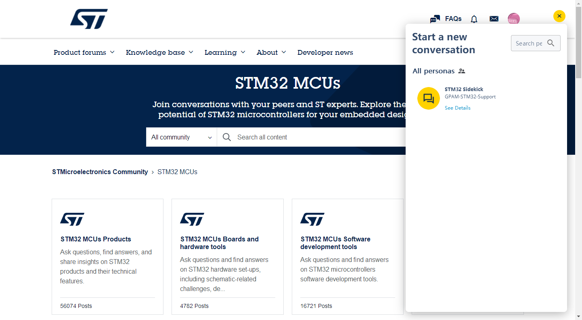The height and width of the screenshot is (320, 582).
Task: Click the site search magnifier icon
Action: 227,137
